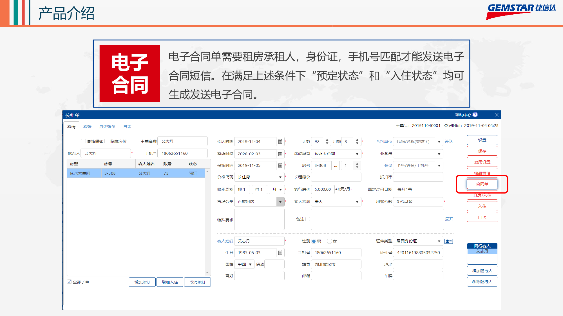
Task: Click the 天数 stepper arrows
Action: [327, 141]
